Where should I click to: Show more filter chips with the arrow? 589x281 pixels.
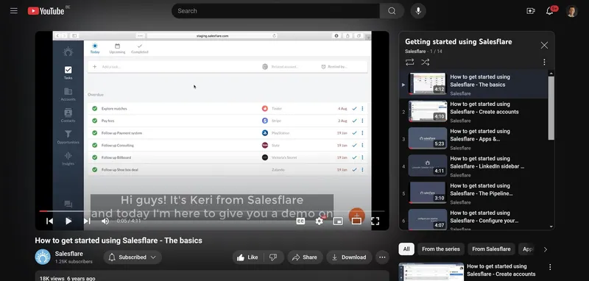[x=546, y=249]
